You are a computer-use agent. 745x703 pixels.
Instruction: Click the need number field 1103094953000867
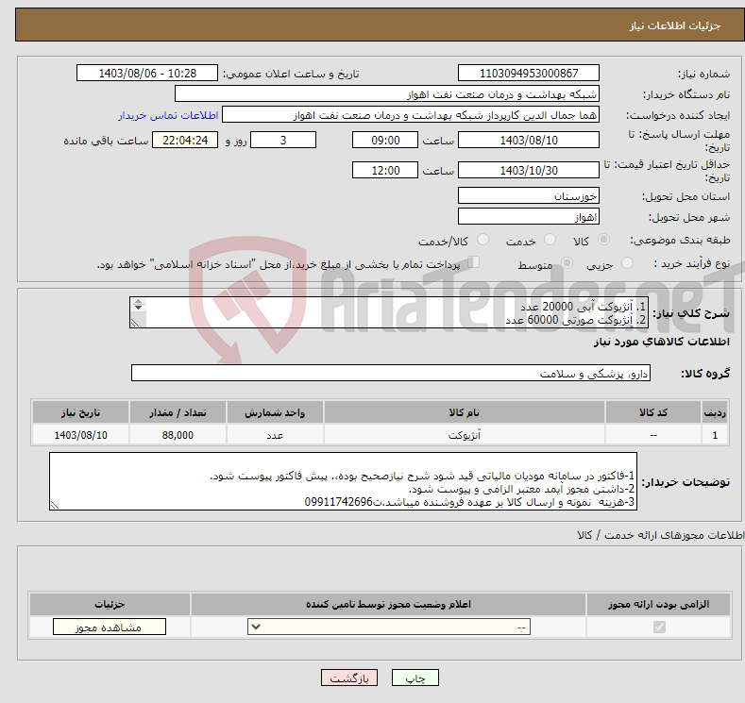[529, 73]
